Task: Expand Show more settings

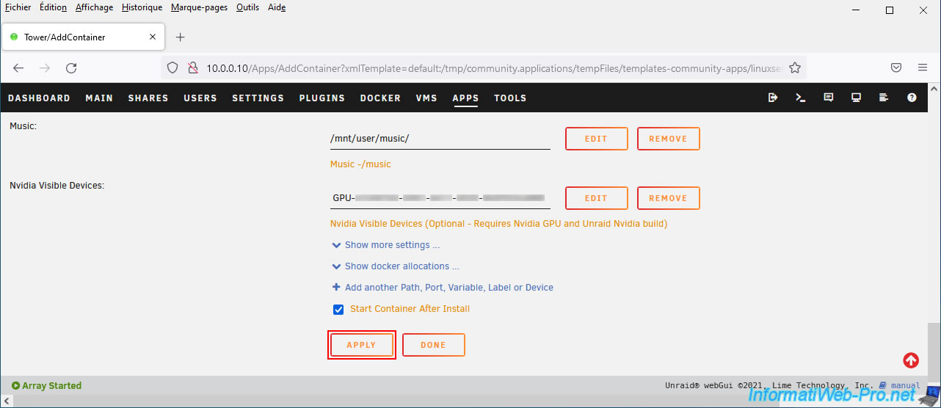Action: coord(392,245)
